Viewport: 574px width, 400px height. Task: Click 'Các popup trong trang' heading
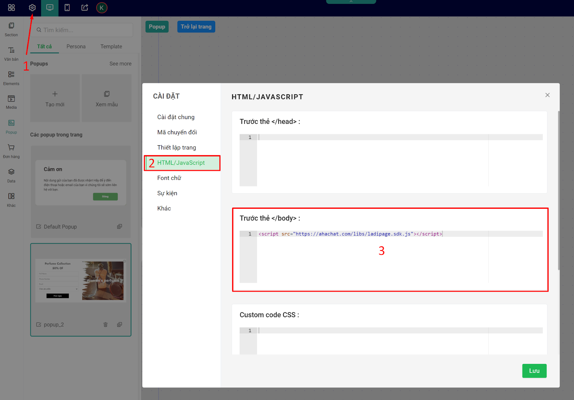pyautogui.click(x=56, y=135)
